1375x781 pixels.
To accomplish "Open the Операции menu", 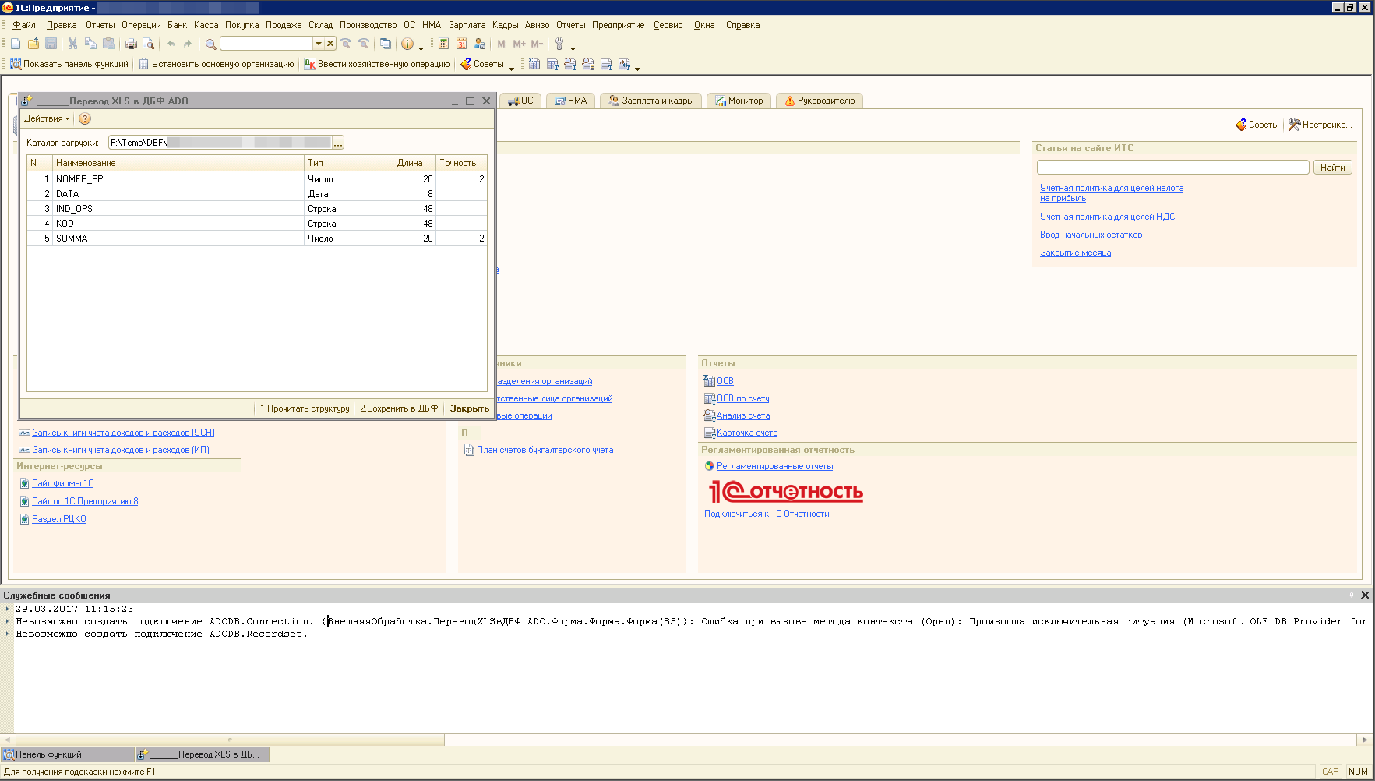I will (x=141, y=25).
